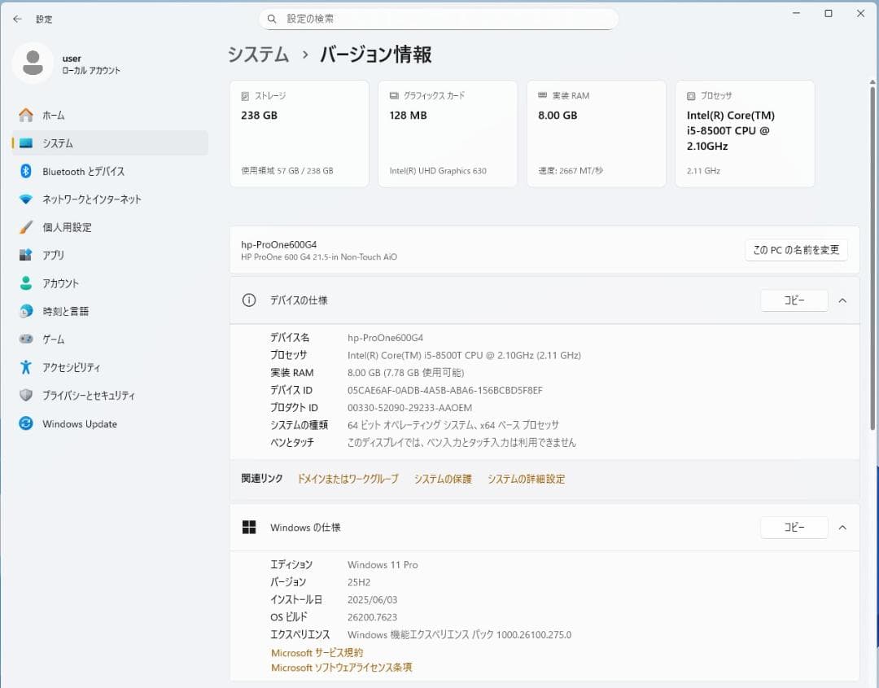Click the version 25H2 value
The image size is (879, 688).
point(359,582)
